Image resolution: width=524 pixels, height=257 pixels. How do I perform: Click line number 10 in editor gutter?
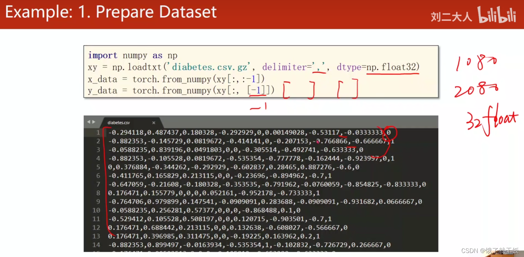tap(96, 210)
